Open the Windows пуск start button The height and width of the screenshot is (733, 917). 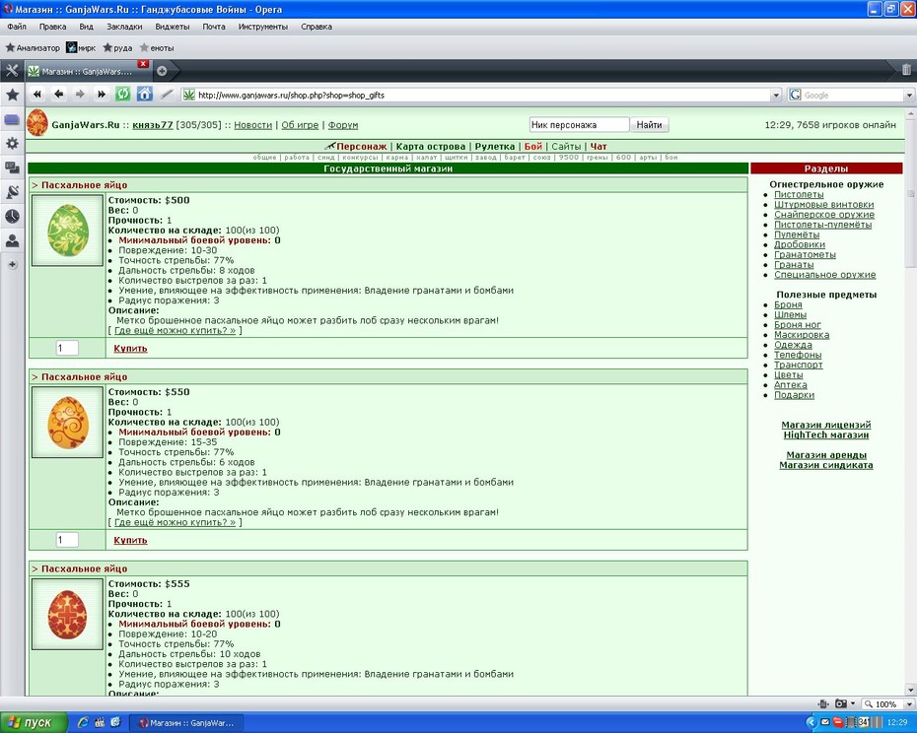pos(33,722)
